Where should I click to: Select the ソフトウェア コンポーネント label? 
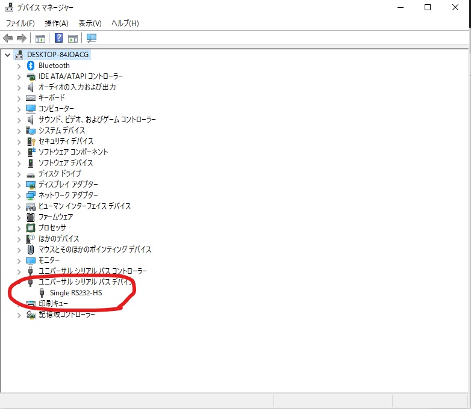point(73,152)
